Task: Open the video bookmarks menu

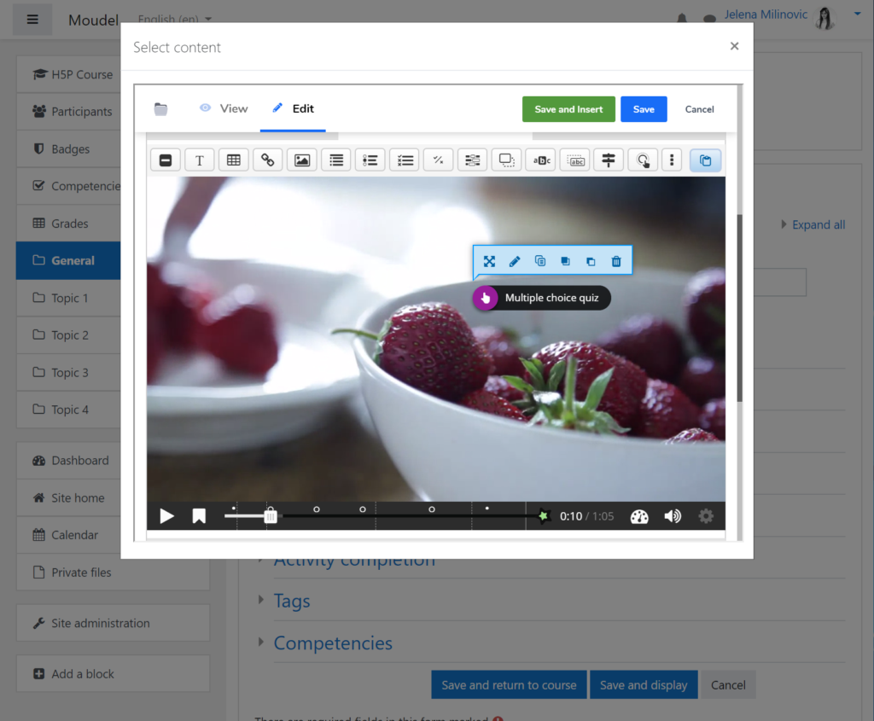Action: [x=199, y=516]
